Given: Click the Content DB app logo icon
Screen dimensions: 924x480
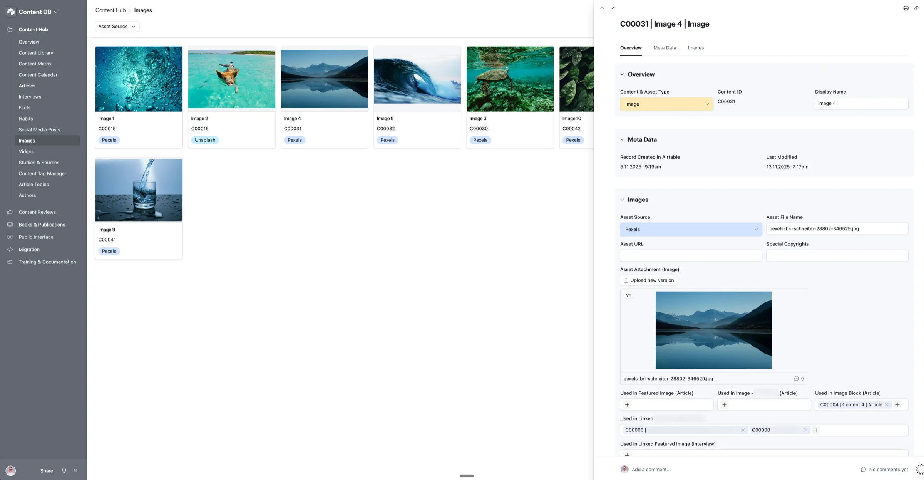Looking at the screenshot, I should [10, 12].
